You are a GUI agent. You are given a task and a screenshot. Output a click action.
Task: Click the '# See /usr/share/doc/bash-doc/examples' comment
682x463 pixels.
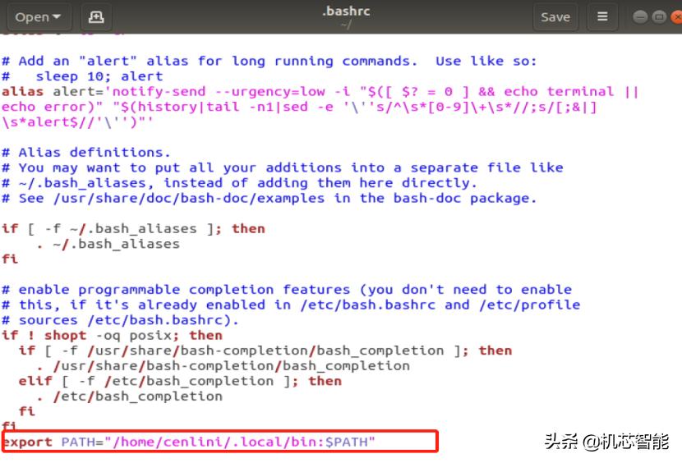pyautogui.click(x=270, y=198)
